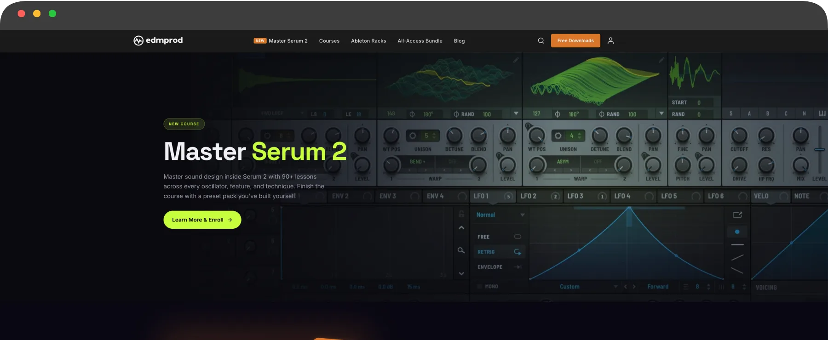Open the site search magnifier icon

(x=541, y=40)
